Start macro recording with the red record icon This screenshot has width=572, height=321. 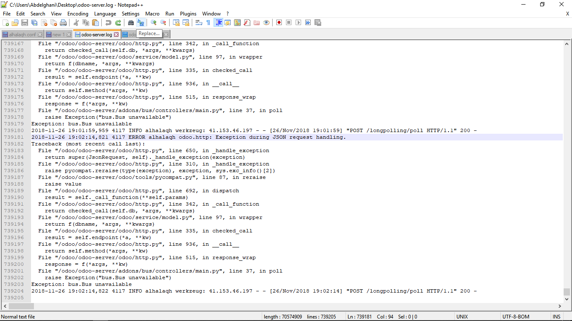279,23
